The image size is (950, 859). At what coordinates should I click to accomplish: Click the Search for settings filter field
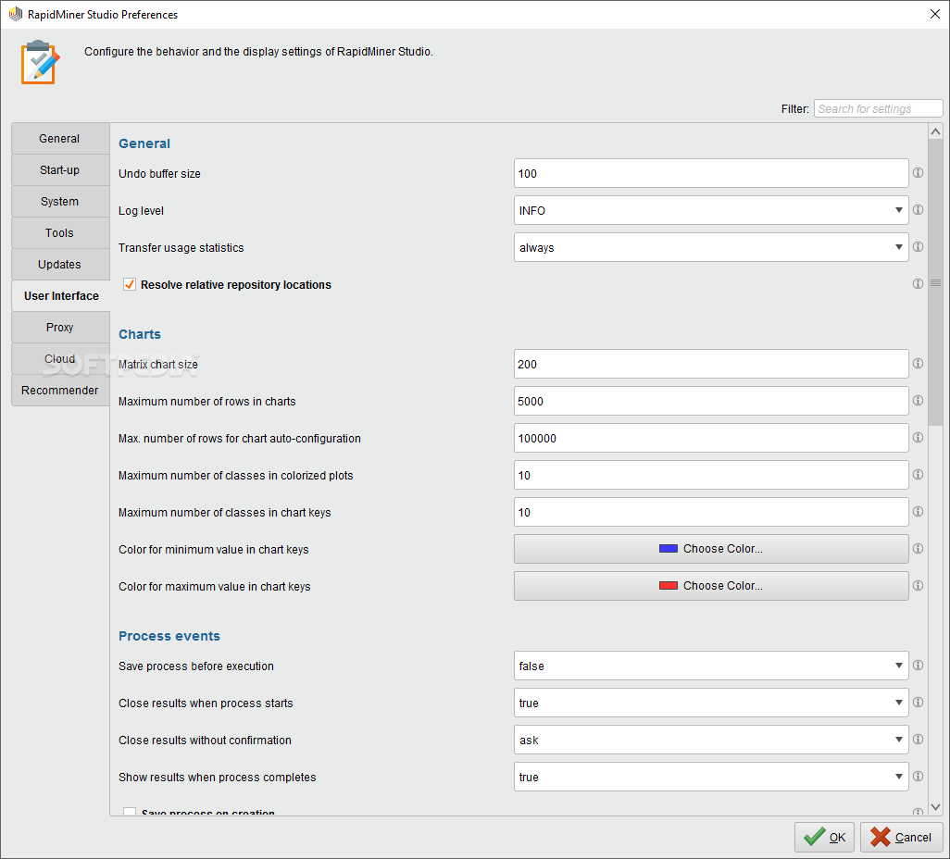click(x=878, y=108)
